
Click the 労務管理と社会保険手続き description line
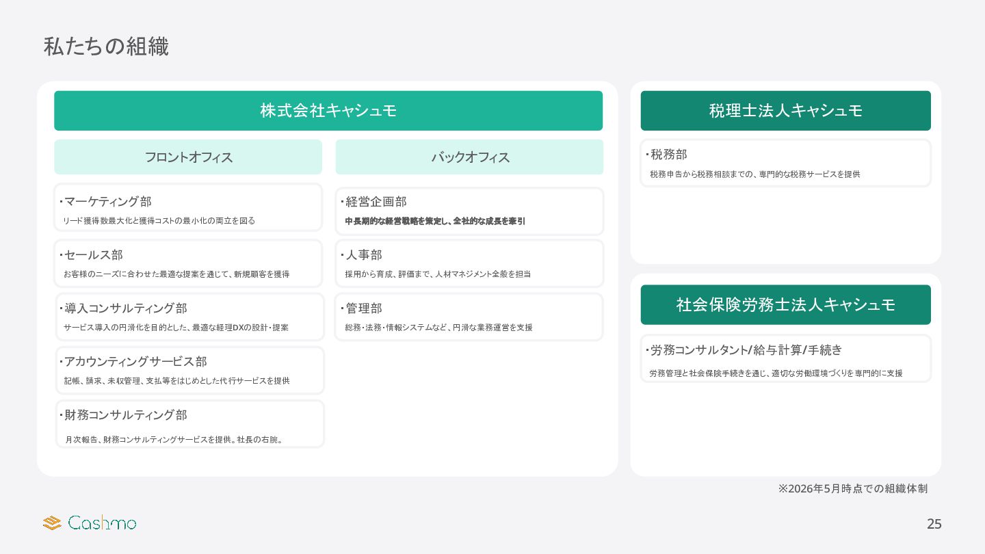776,373
